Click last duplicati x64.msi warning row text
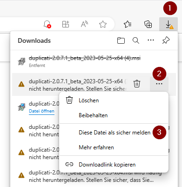 pos(95,176)
